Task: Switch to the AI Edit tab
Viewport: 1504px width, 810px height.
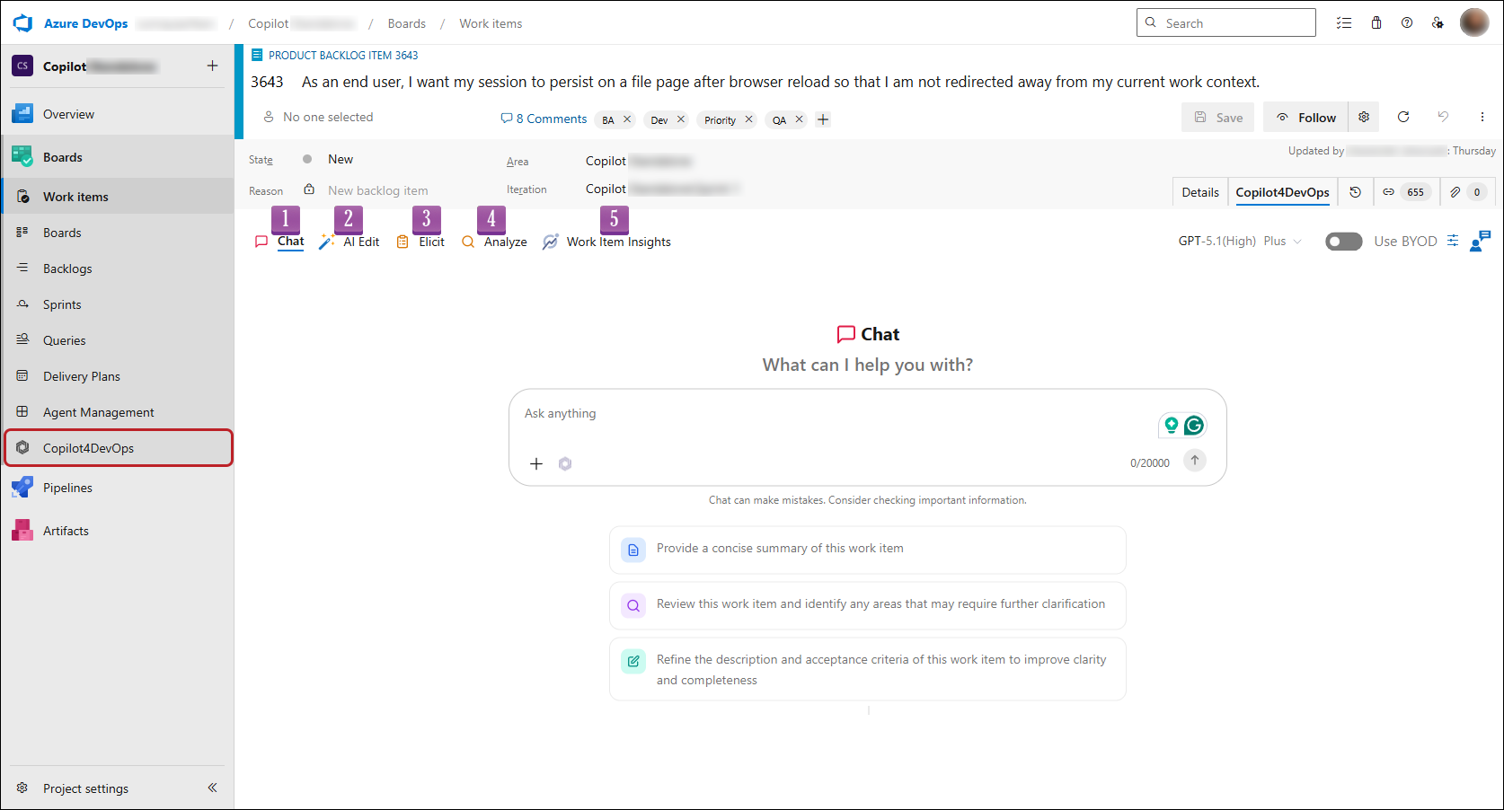Action: [x=350, y=242]
